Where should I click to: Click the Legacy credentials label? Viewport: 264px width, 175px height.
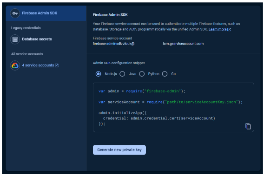pos(26,28)
